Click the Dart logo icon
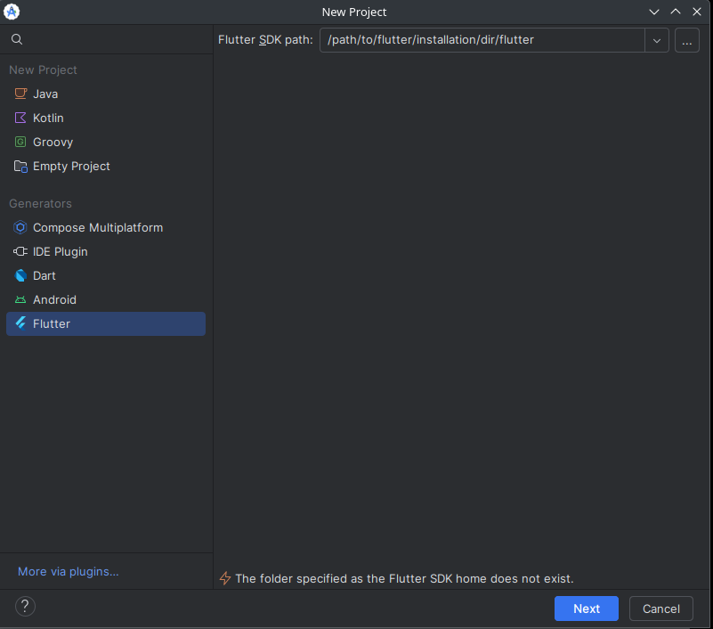713x629 pixels. [20, 276]
